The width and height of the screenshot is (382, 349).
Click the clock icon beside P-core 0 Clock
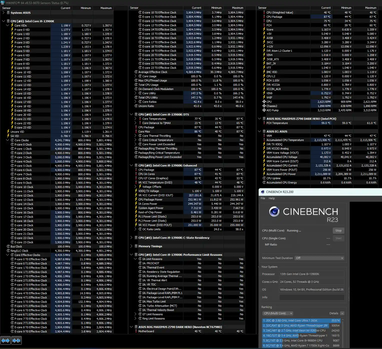(x=12, y=144)
